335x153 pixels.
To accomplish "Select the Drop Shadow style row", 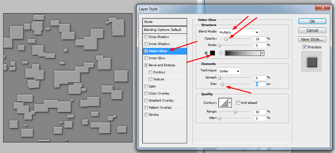I will [x=165, y=37].
